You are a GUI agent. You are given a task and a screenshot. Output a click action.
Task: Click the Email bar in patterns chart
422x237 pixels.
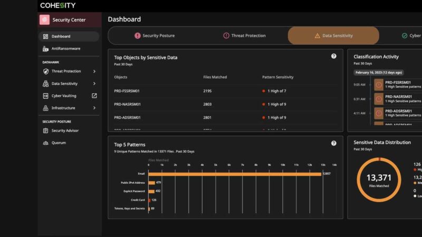coord(235,174)
